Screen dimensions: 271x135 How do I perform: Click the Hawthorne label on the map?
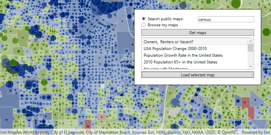(x=32, y=118)
